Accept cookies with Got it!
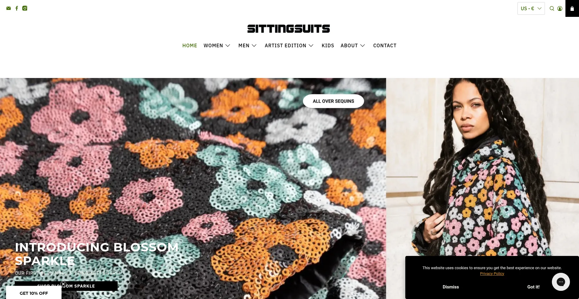Image resolution: width=579 pixels, height=299 pixels. click(x=533, y=287)
